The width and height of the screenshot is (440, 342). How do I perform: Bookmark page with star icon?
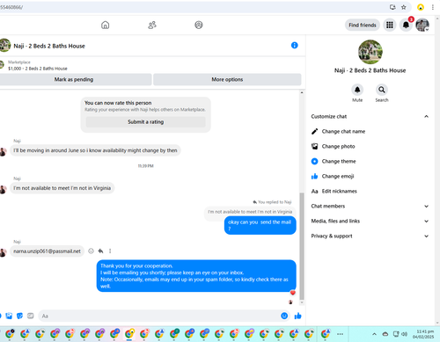point(404,7)
